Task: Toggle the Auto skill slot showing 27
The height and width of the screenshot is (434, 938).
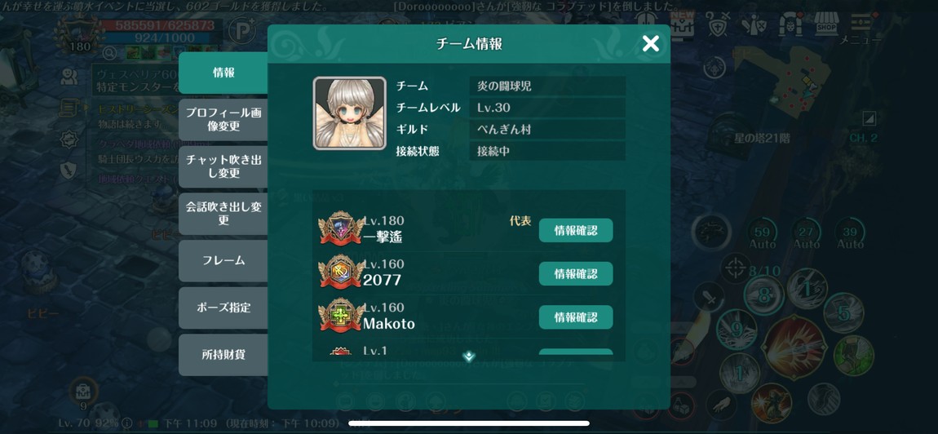Action: pyautogui.click(x=806, y=232)
